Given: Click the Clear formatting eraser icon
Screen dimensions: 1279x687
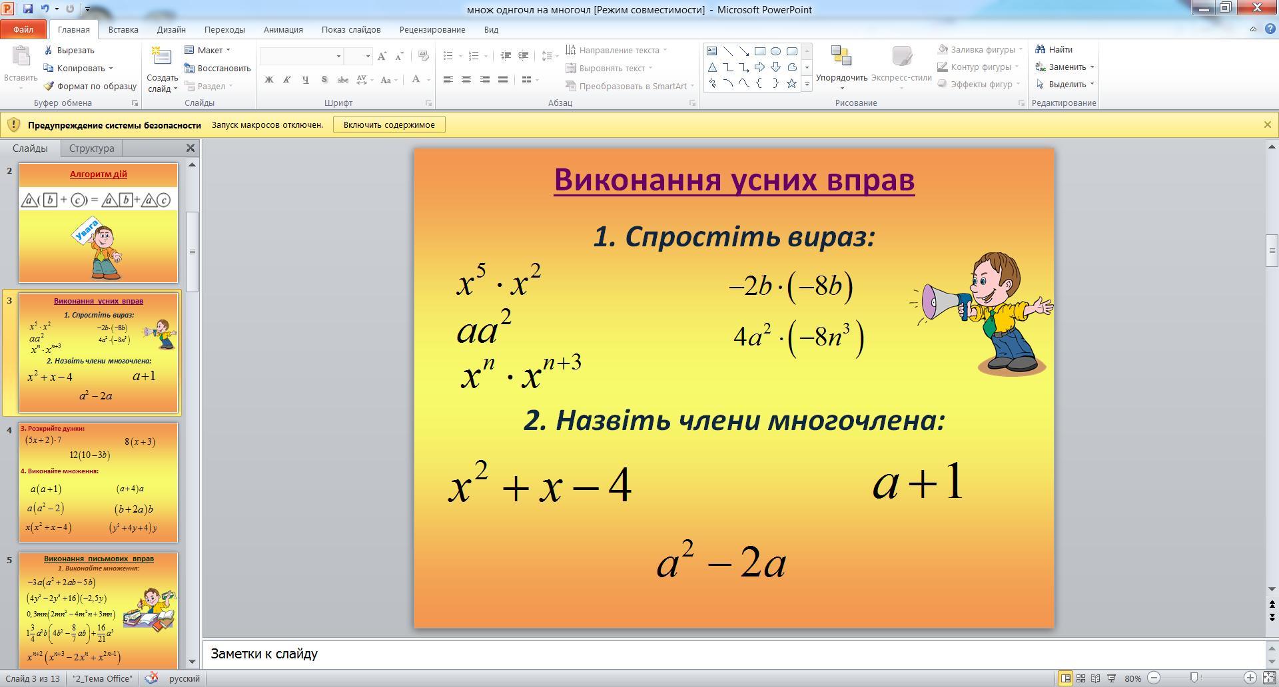Looking at the screenshot, I should click(423, 57).
